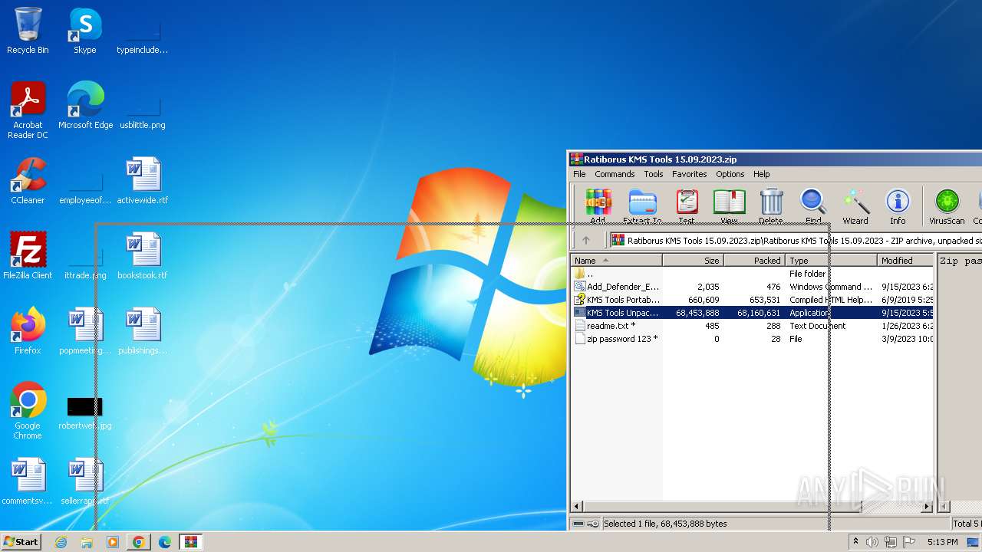Image resolution: width=982 pixels, height=552 pixels.
Task: Select the parent folder '..' row
Action: tap(752, 274)
